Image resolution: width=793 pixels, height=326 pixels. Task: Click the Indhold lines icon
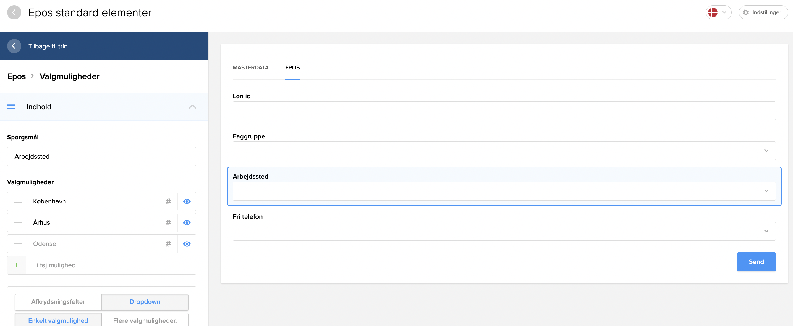[11, 107]
